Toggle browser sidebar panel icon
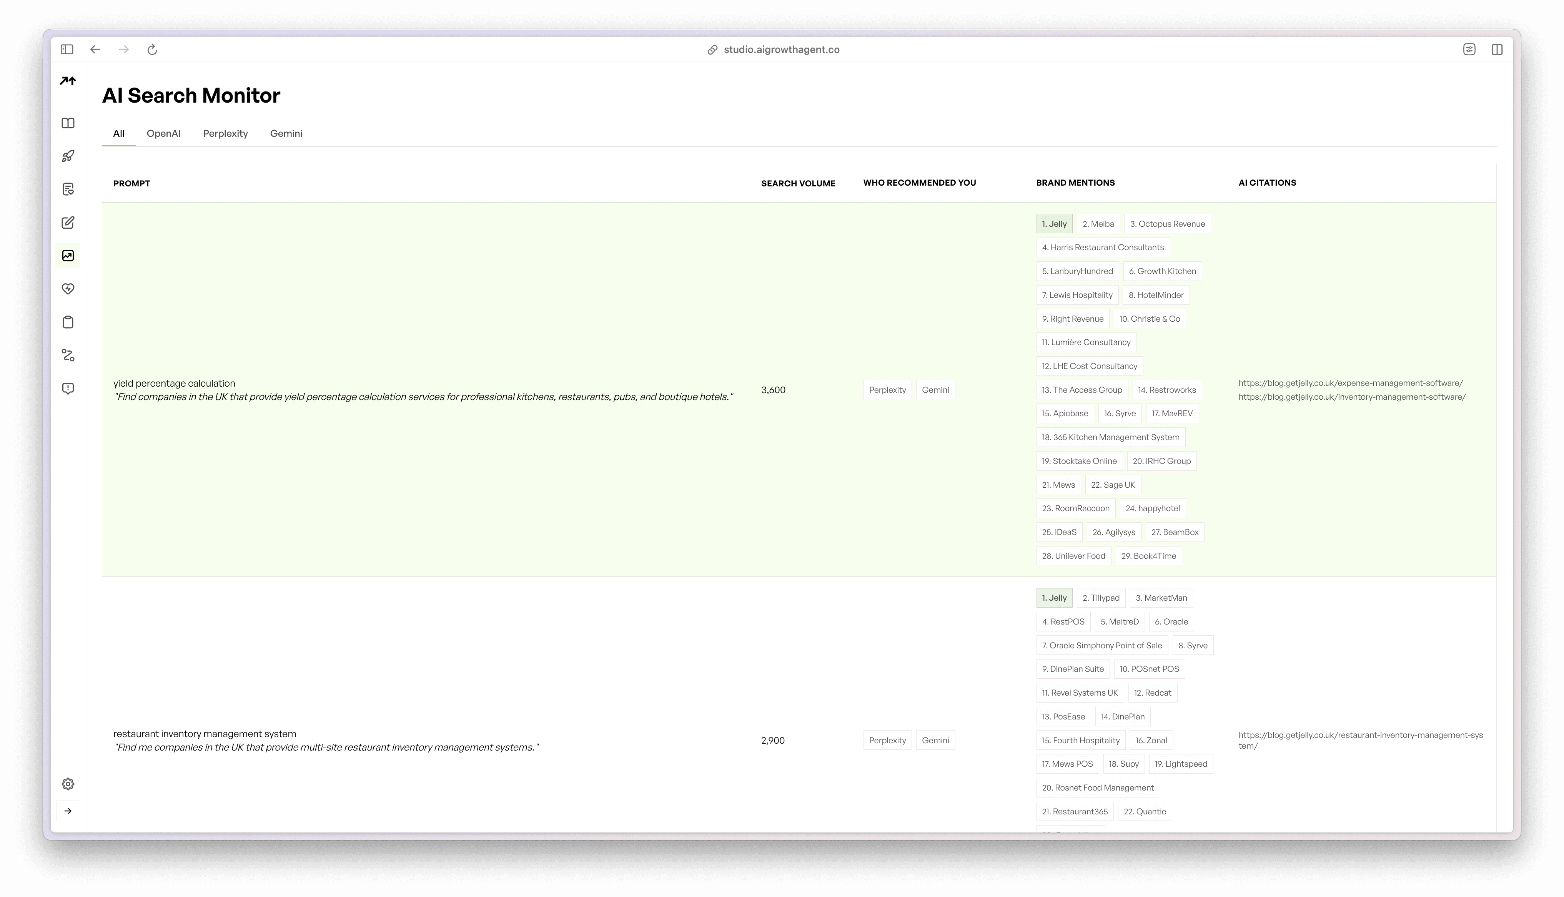The image size is (1564, 897). [67, 49]
